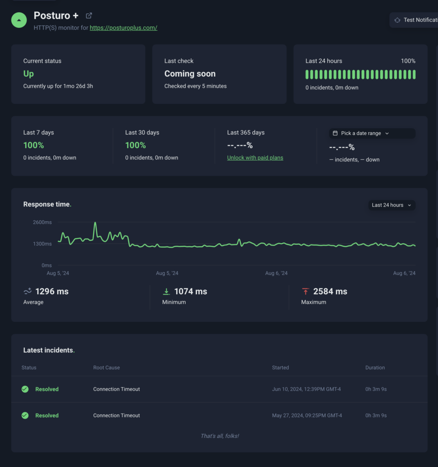Click the Unlock with paid plans link
The image size is (438, 467).
[x=255, y=158]
